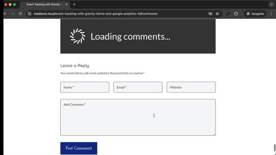Click the Name input field
The height and width of the screenshot is (155, 276).
coord(85,87)
